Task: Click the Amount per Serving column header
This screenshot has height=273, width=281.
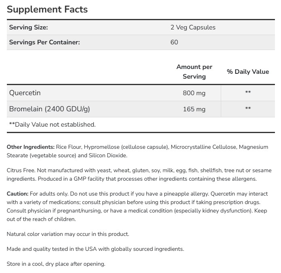Action: tap(194, 71)
